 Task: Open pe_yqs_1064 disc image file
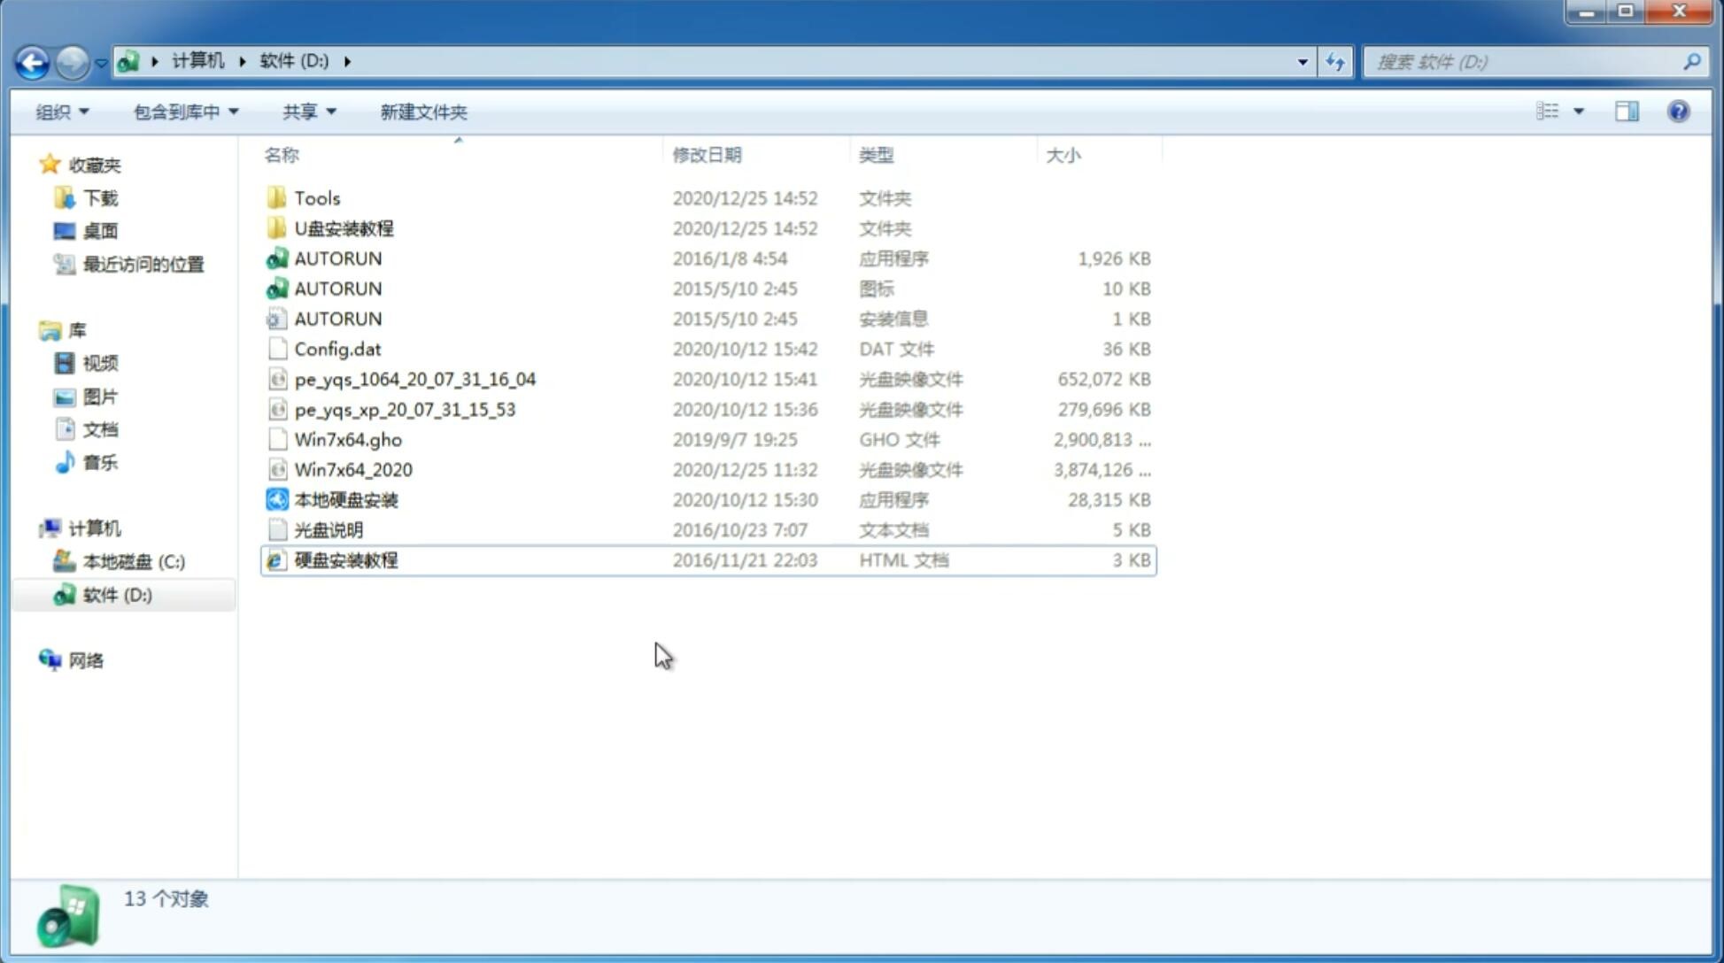point(415,379)
